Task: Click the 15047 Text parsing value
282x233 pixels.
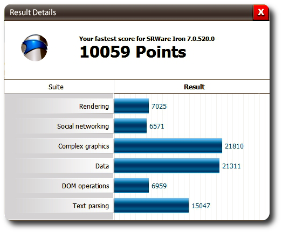Action: pyautogui.click(x=201, y=206)
